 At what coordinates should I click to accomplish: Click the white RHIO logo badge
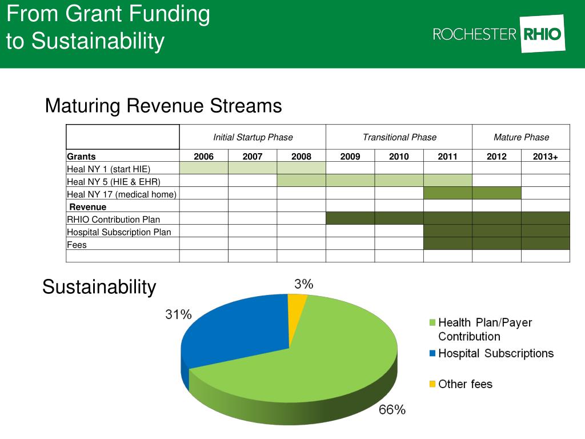542,34
